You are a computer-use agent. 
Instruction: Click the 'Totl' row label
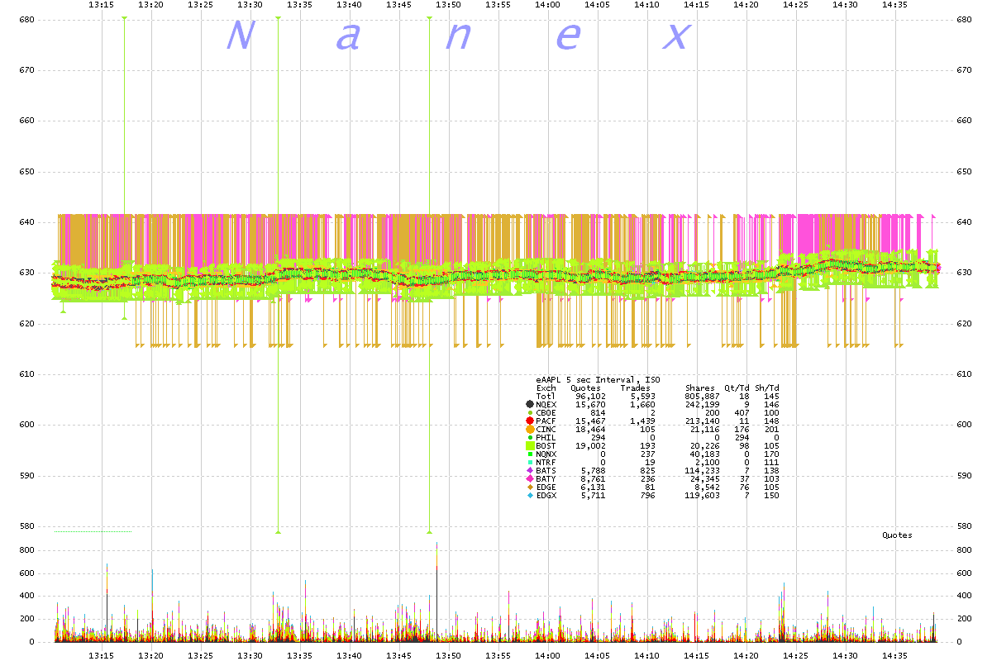pos(546,396)
